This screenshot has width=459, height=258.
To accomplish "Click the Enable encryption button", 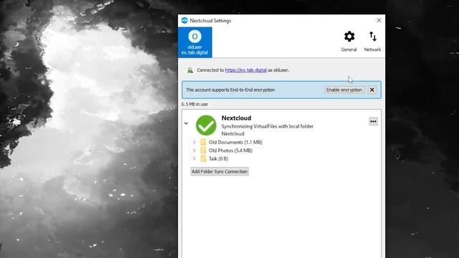I will (344, 90).
